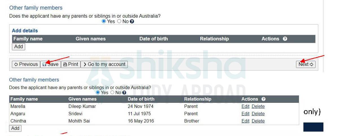Image resolution: width=339 pixels, height=136 pixels.
Task: Delete the Marella Dileep Kumar entry
Action: (258, 106)
